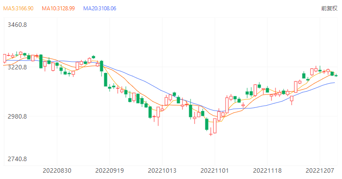
Task: Click the 3460.8 price axis label
Action: point(18,25)
